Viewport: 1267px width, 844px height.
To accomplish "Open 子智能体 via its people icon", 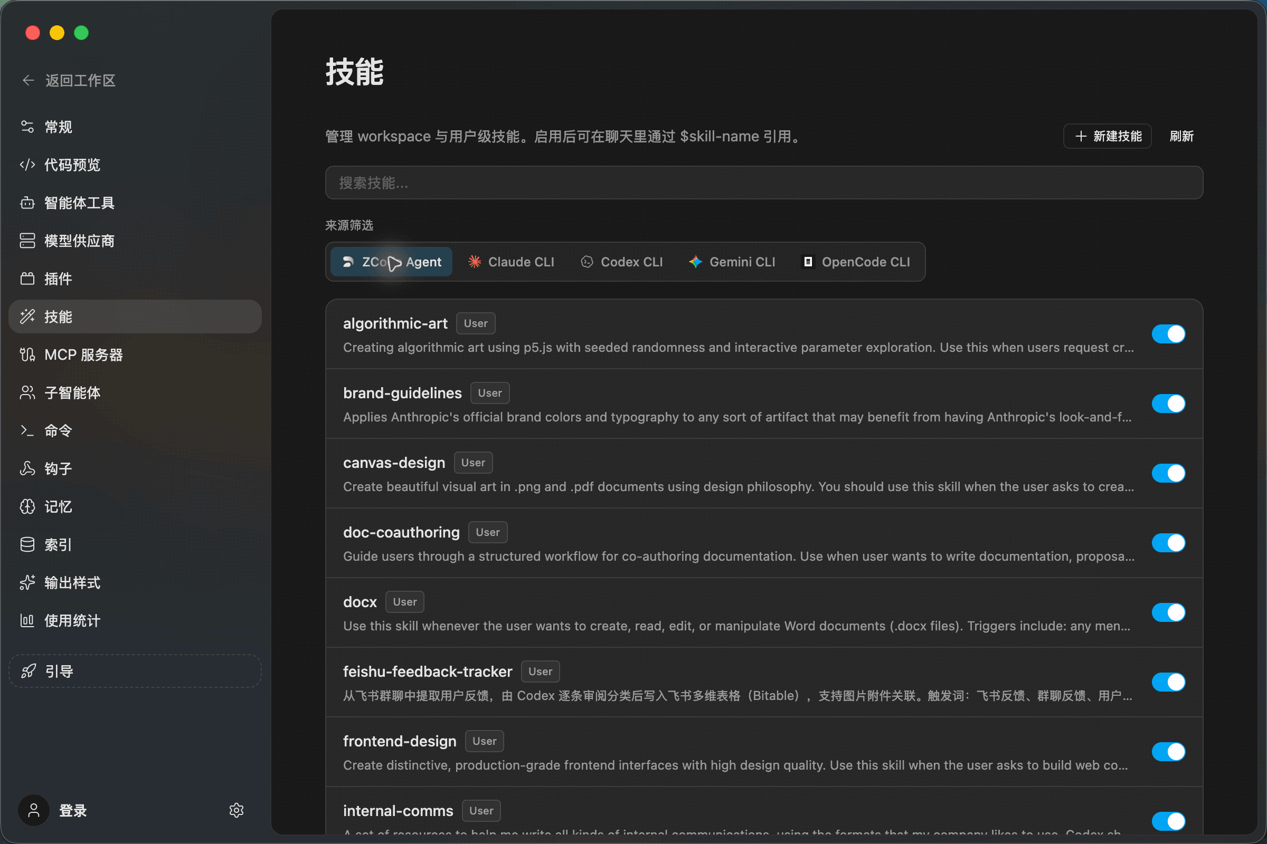I will pyautogui.click(x=27, y=392).
